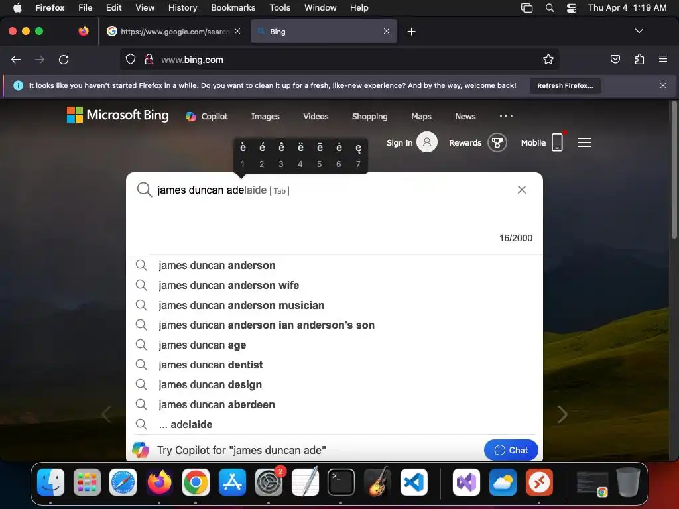Open the Firefox application hamburger menu
Viewport: 679px width, 509px height.
[663, 59]
